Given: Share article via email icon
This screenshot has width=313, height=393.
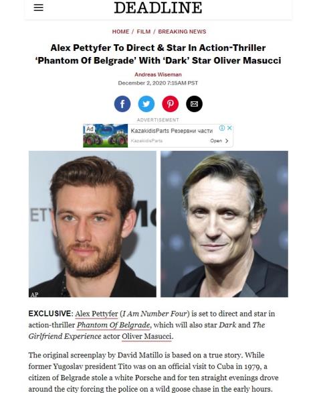Looking at the screenshot, I should click(194, 104).
